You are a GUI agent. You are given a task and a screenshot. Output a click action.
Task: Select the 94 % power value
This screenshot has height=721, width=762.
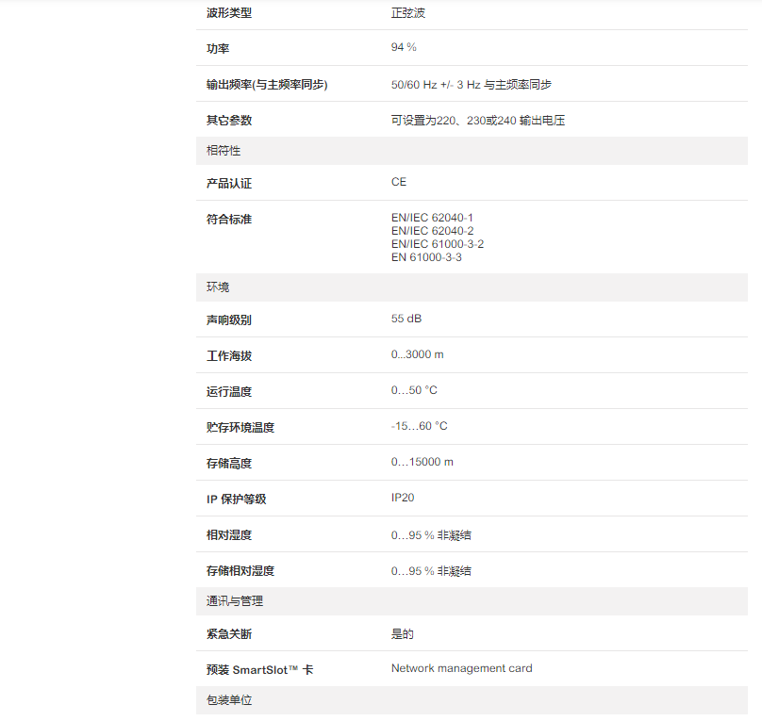[x=404, y=47]
